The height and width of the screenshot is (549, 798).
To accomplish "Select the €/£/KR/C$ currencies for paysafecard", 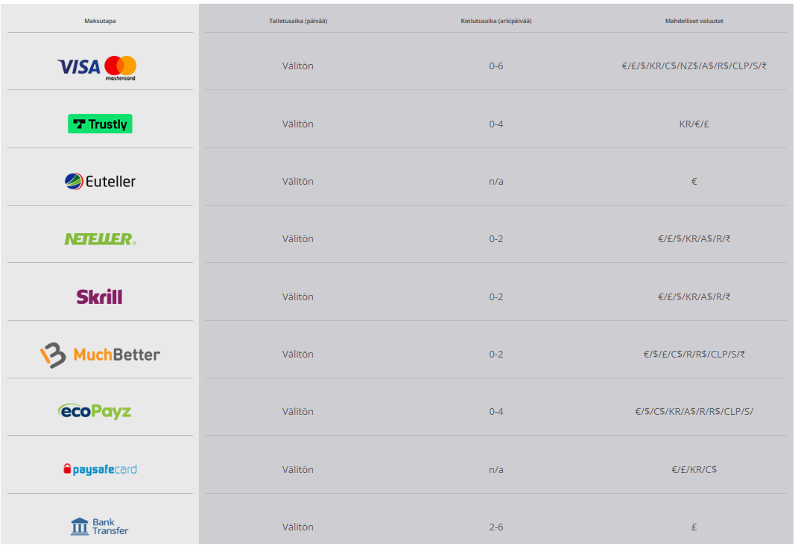I will click(x=694, y=469).
